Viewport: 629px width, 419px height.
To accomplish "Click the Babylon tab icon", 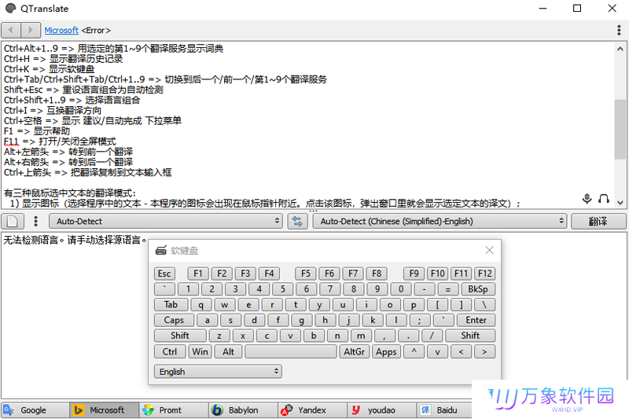I will (217, 410).
